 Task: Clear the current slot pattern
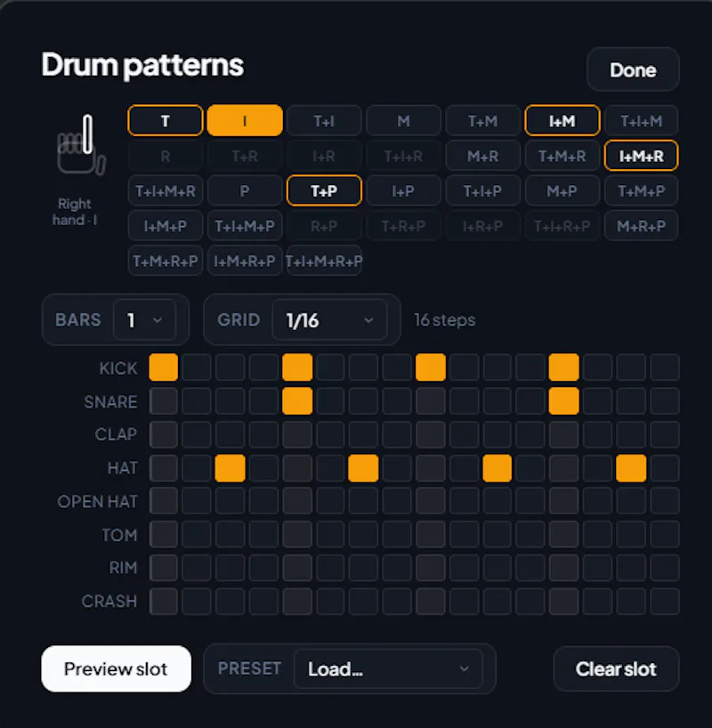pos(616,668)
